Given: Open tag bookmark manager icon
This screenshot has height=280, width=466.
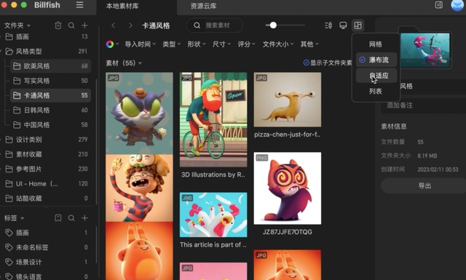Looking at the screenshot, I should click(58, 218).
